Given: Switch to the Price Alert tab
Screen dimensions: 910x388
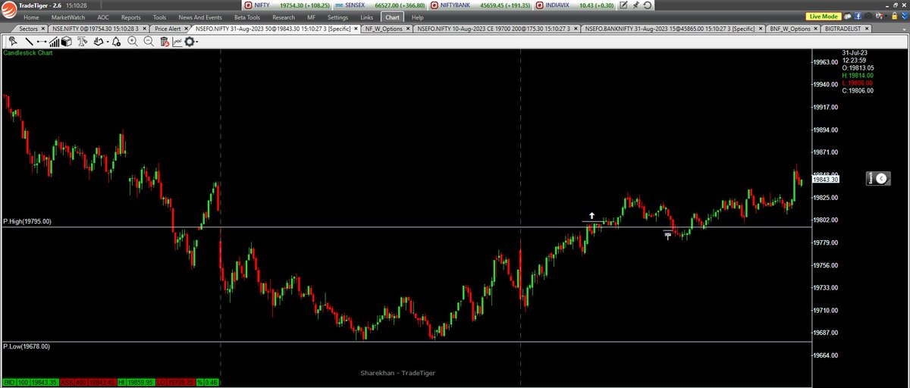Looking at the screenshot, I should coord(168,29).
